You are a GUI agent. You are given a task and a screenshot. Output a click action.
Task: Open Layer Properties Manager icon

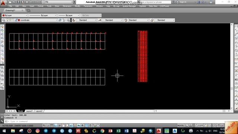click(4, 20)
